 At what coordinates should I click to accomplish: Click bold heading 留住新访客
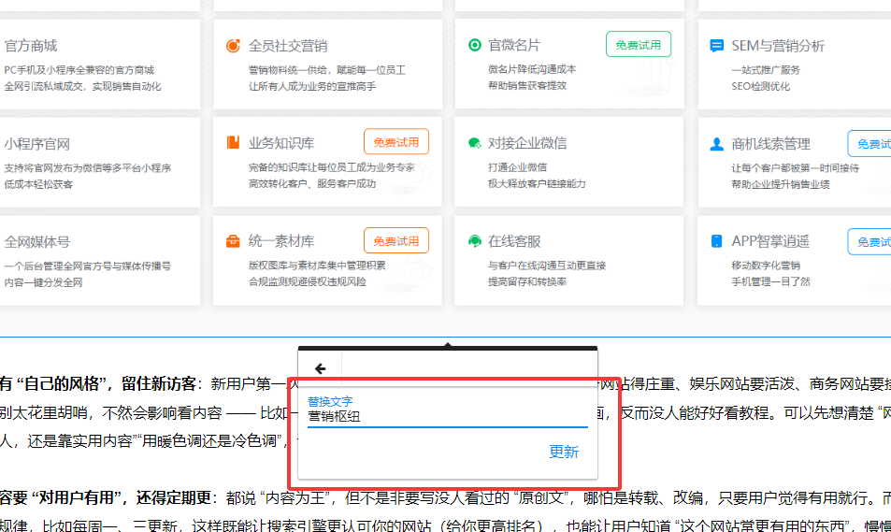pyautogui.click(x=159, y=383)
